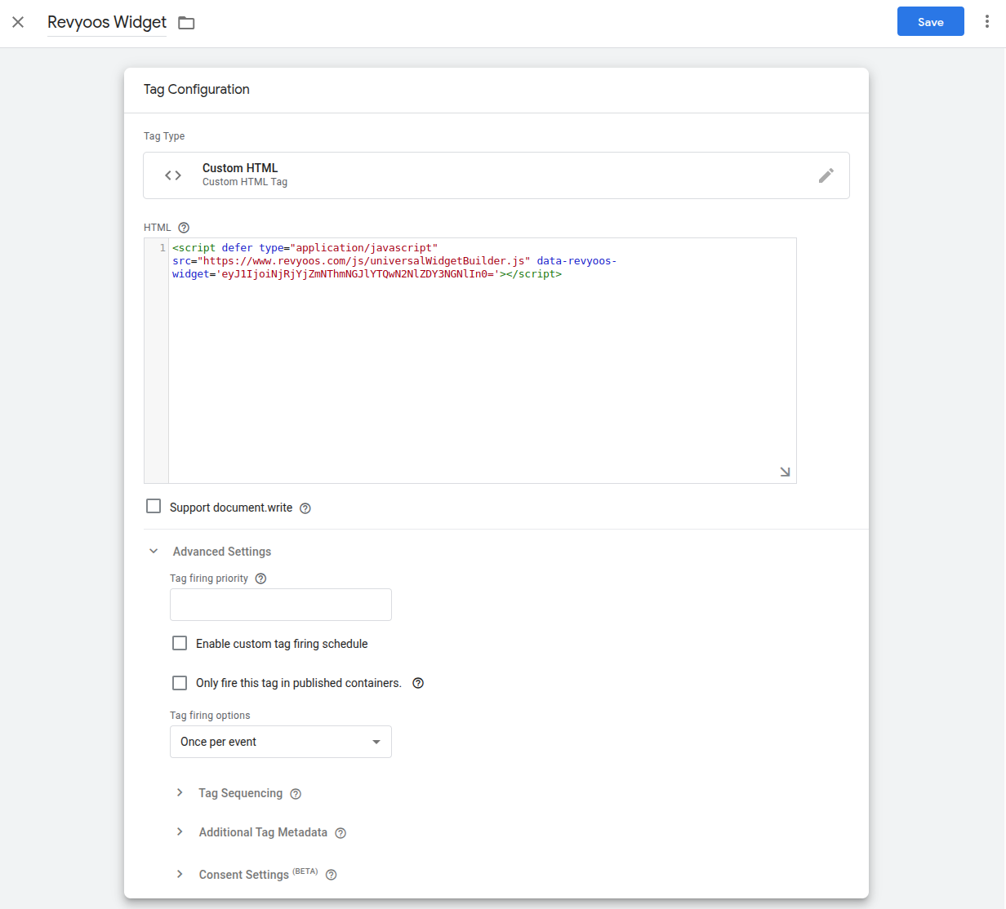
Task: Click help icon next to Tag firing priority
Action: coord(260,579)
